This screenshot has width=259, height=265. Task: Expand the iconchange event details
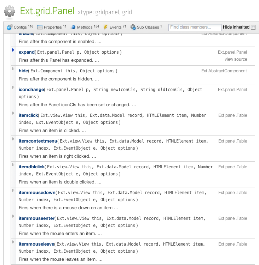coord(13,88)
